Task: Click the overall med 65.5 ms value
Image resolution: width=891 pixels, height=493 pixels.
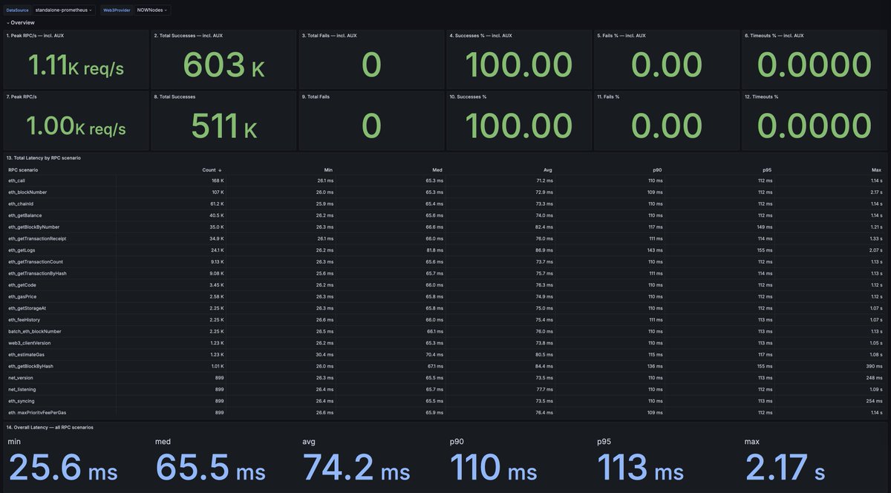Action: click(210, 468)
